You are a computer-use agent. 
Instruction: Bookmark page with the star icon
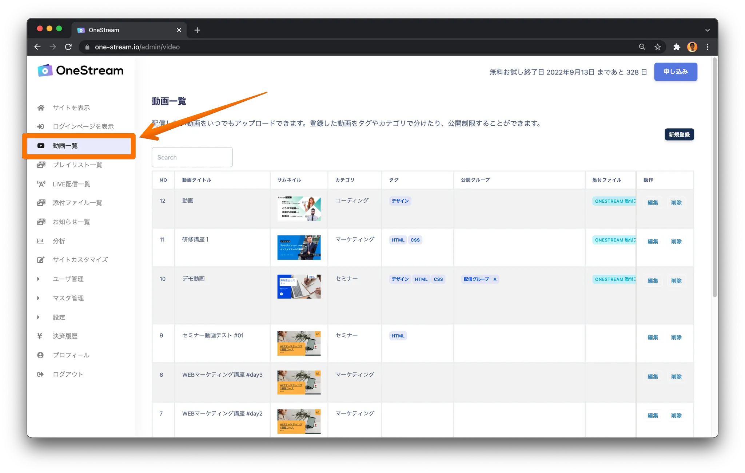[x=657, y=47]
